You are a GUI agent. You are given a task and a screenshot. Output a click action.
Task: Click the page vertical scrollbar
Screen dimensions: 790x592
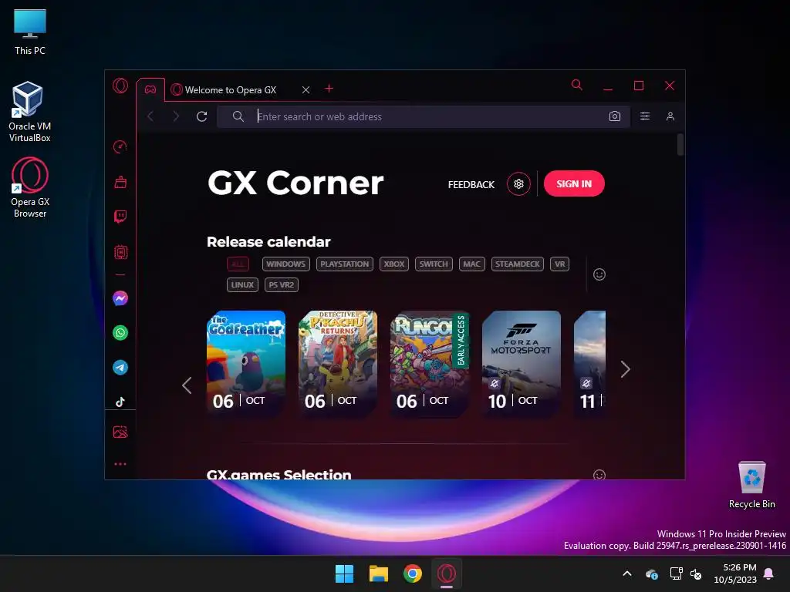click(x=680, y=145)
